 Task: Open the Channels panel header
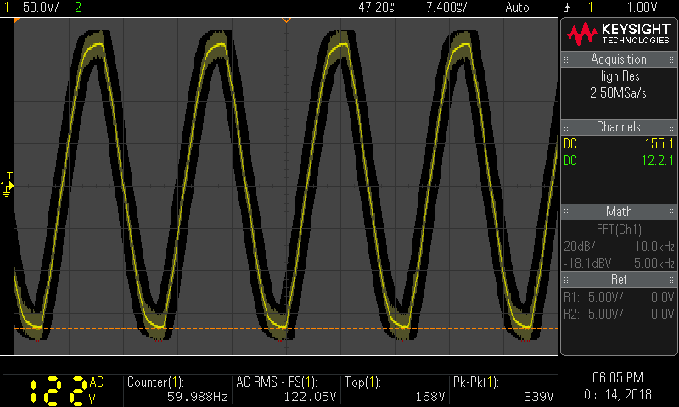(x=619, y=127)
